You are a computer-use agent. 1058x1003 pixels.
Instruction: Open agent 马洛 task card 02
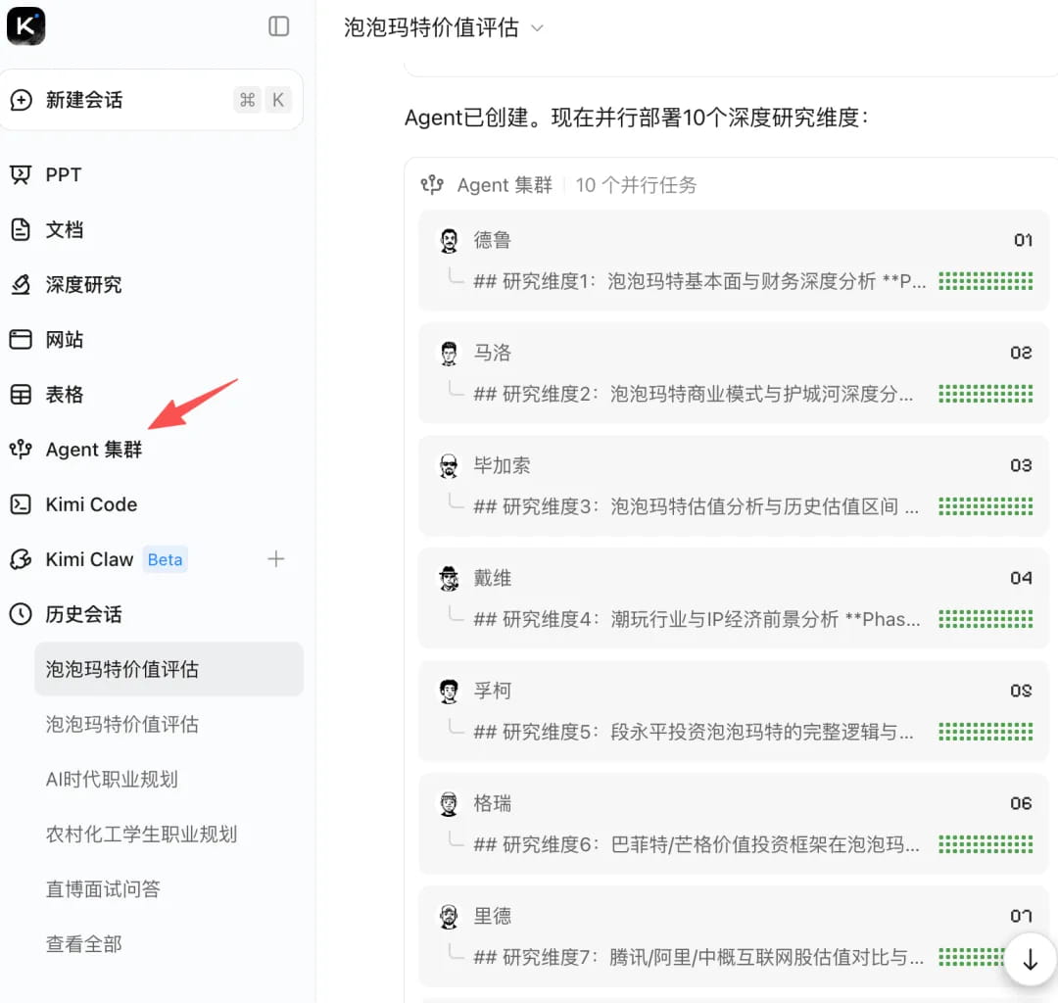[x=734, y=373]
